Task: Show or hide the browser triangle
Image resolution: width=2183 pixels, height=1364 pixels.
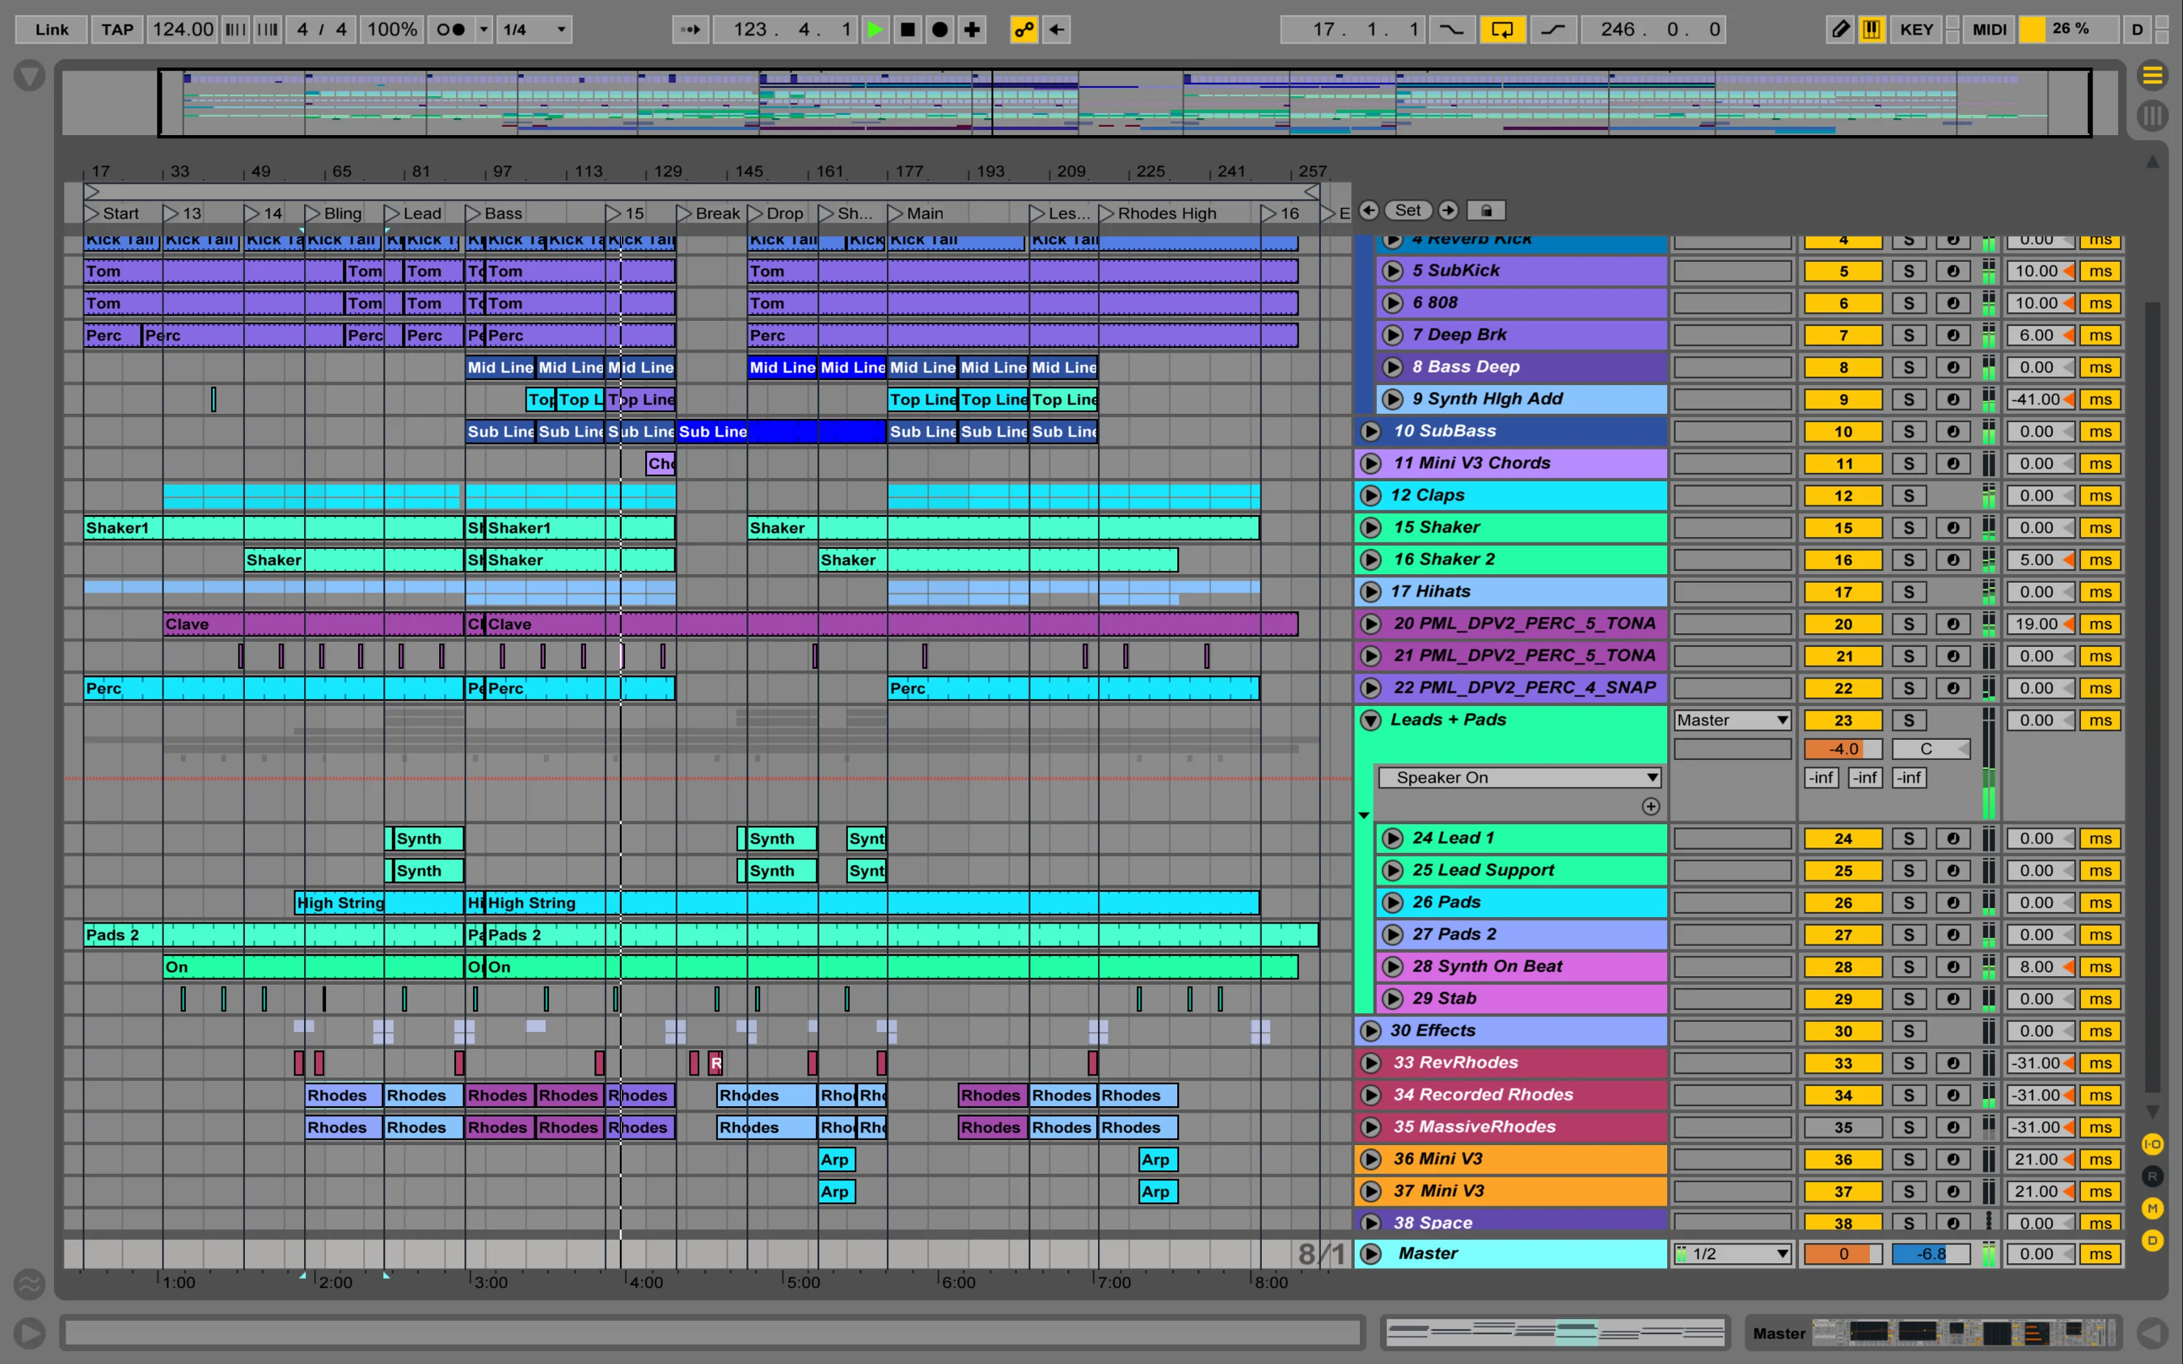Action: (x=30, y=76)
